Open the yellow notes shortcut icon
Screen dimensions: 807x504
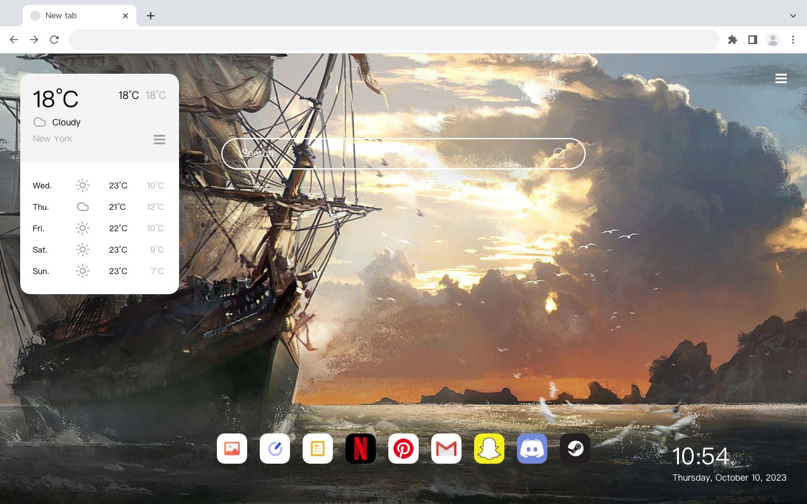pos(318,449)
